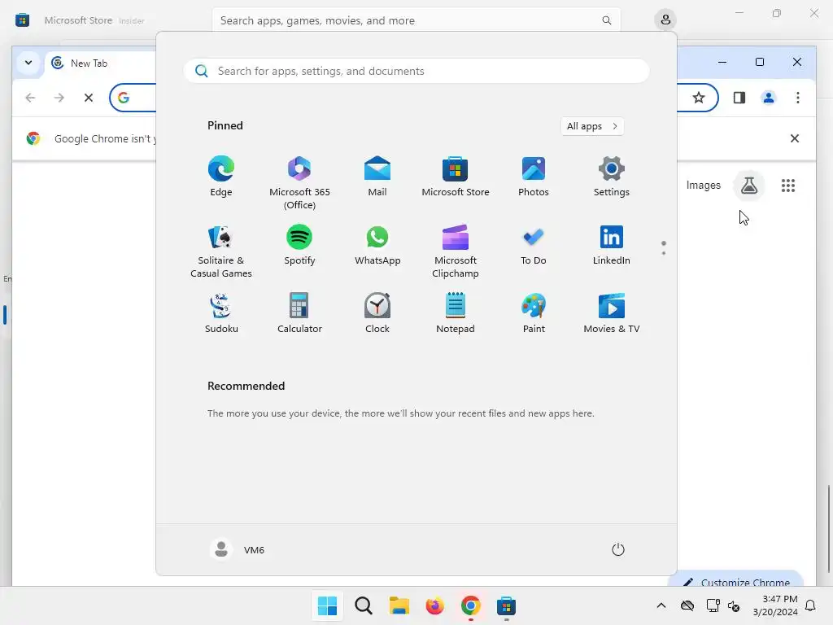Click the Microsoft Store search field

416,20
